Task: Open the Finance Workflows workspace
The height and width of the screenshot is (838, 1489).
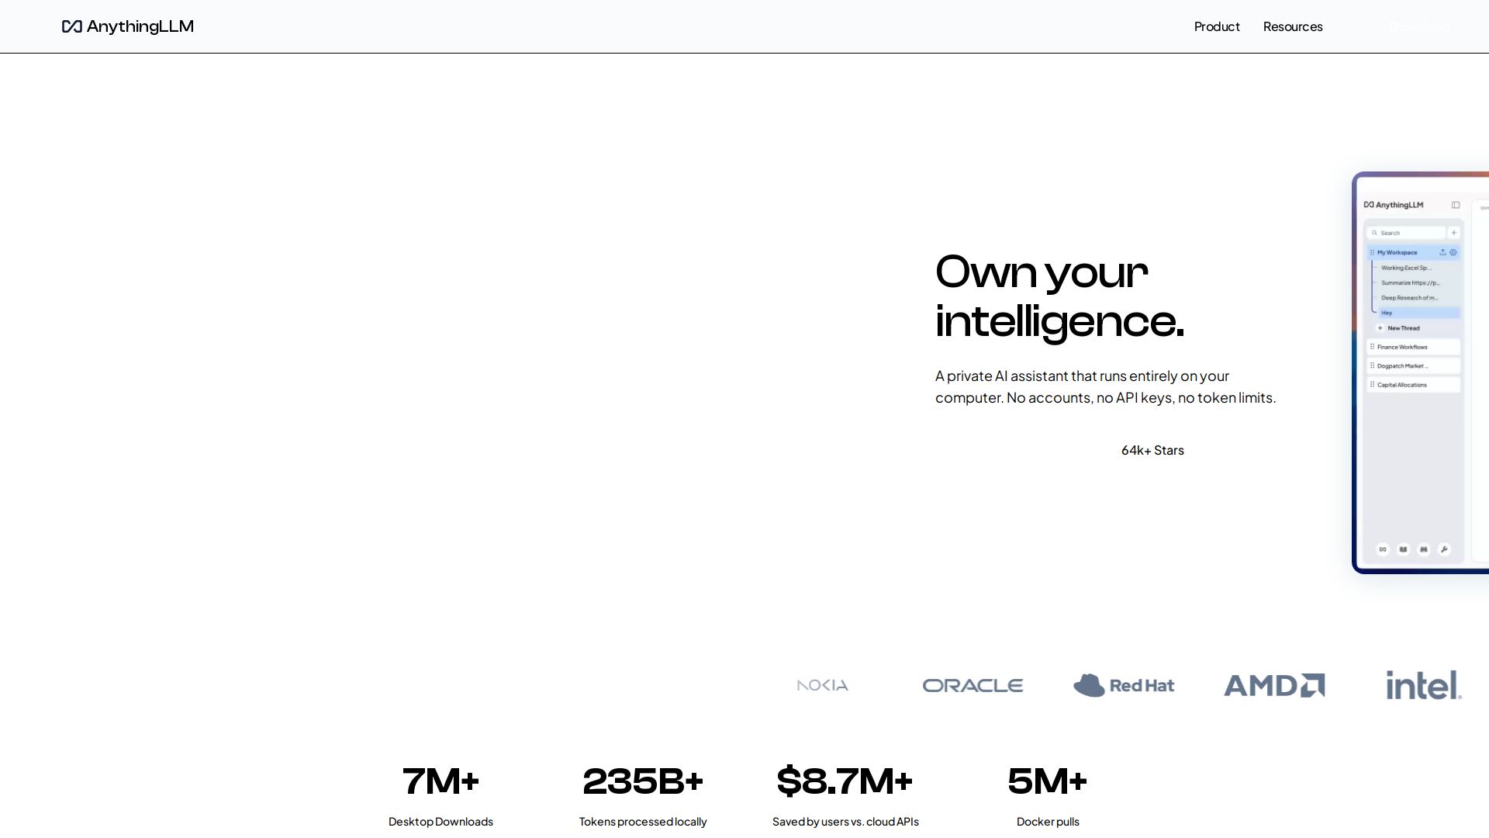Action: coord(1414,347)
